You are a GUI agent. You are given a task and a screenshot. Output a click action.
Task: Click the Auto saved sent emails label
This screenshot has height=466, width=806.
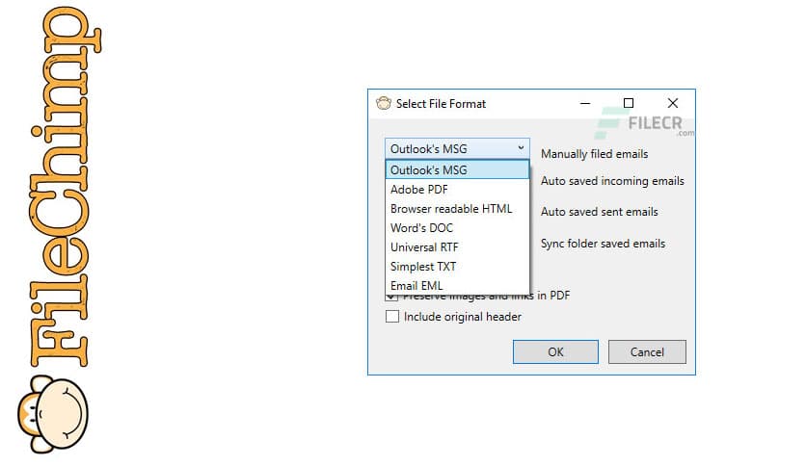(x=600, y=212)
